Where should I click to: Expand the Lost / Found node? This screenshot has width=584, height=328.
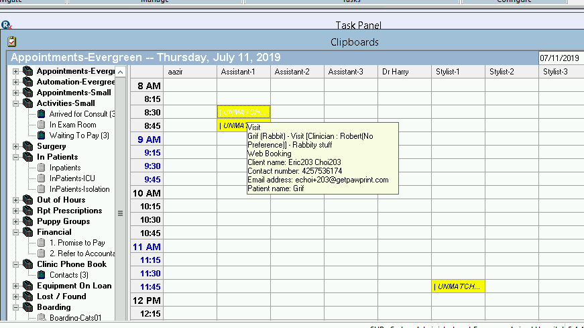[x=15, y=296]
